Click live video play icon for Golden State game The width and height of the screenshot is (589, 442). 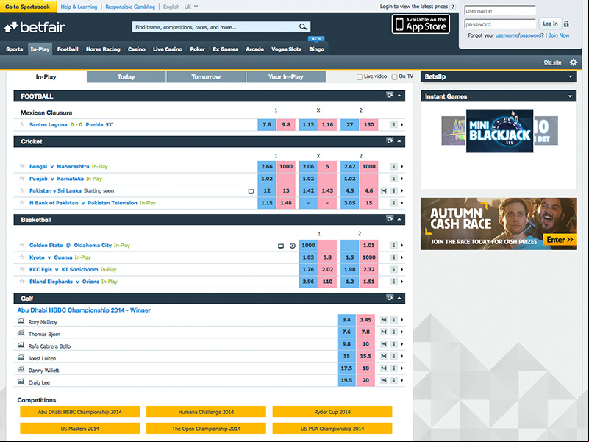[293, 246]
